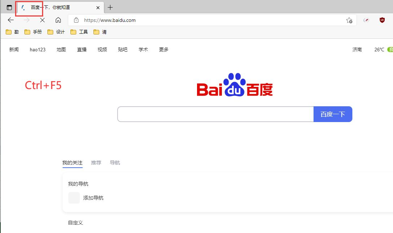Image resolution: width=393 pixels, height=233 pixels.
Task: Switch to the 导航 tab
Action: (x=115, y=162)
